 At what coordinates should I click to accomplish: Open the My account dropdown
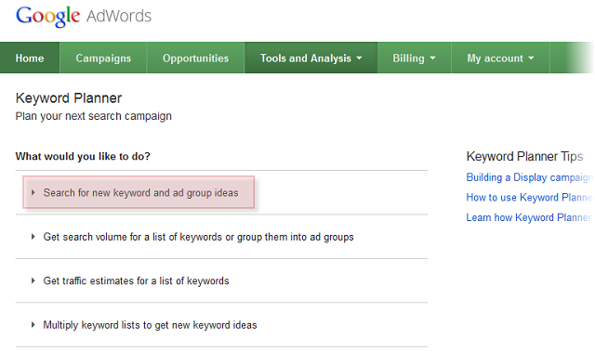pos(500,58)
